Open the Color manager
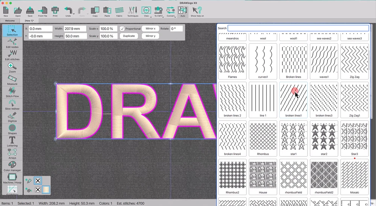Screen dimensions: 376x206 coord(12,166)
